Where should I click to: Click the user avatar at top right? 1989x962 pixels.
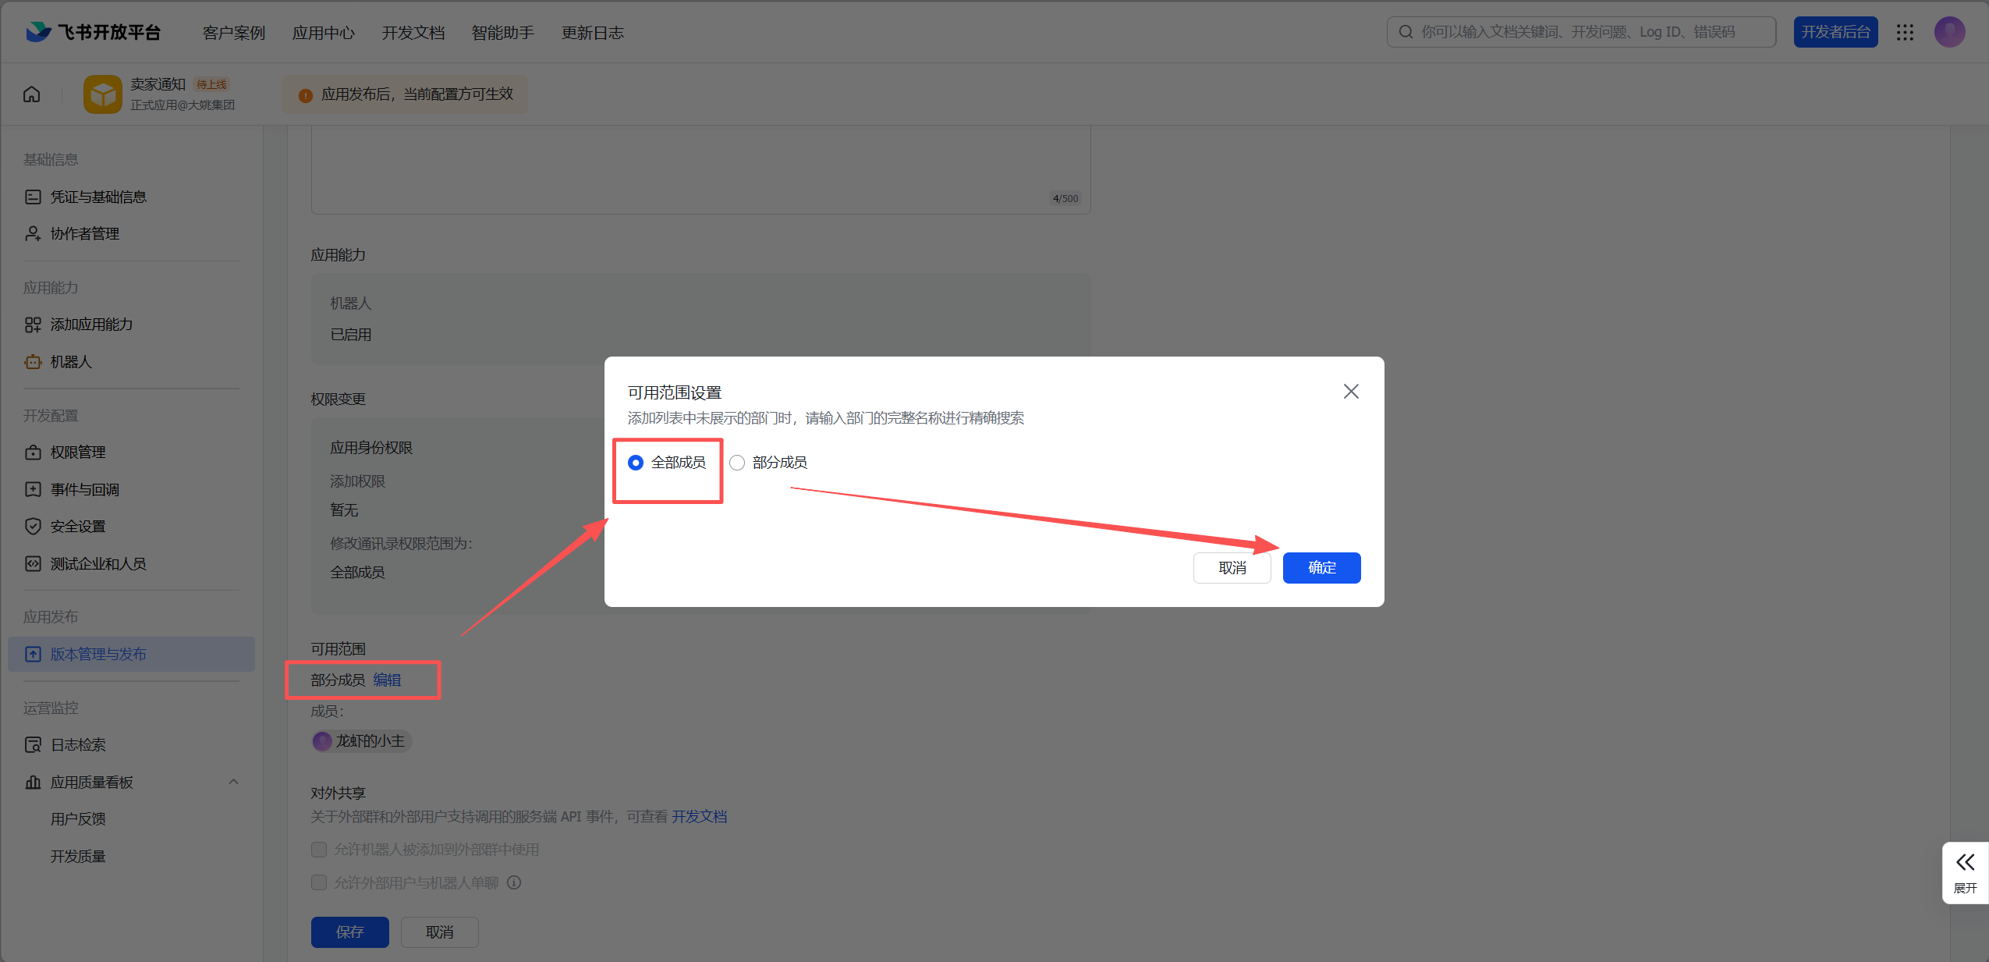[1949, 32]
